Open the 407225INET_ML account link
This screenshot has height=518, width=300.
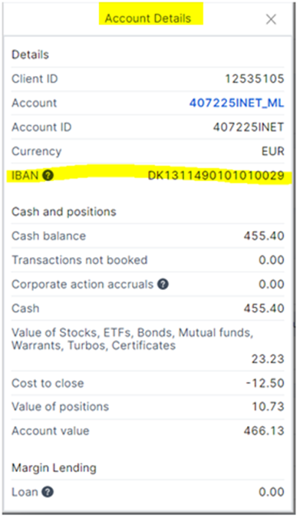(236, 103)
